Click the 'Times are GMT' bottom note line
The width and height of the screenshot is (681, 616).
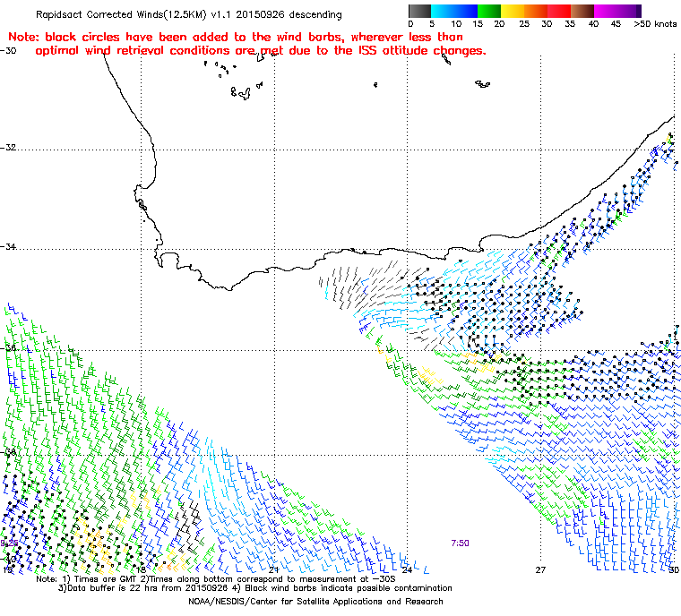216,579
